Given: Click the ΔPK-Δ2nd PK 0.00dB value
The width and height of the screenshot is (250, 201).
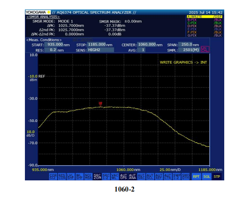Looking at the screenshot, I should [115, 34].
